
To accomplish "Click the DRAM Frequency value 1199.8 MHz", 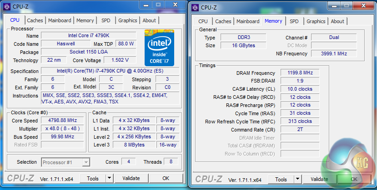I will click(x=300, y=73).
